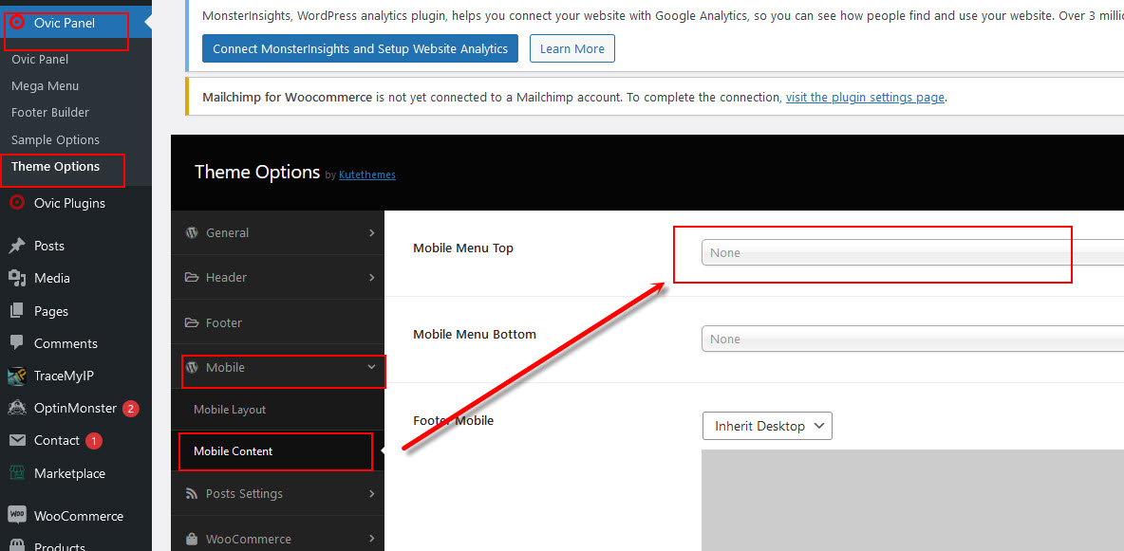Click the Comments speech bubble icon
The image size is (1124, 551).
click(x=17, y=343)
